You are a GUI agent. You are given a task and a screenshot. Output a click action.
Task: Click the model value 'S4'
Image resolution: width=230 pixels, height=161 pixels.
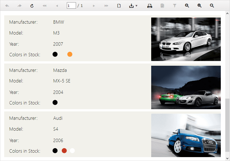point(56,129)
